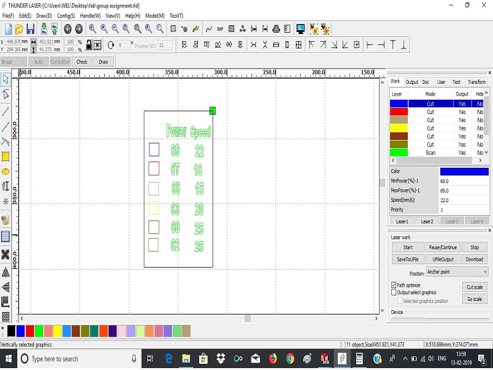Toggle the aspect ratio lock icon
This screenshot has height=370, width=493.
pyautogui.click(x=89, y=45)
